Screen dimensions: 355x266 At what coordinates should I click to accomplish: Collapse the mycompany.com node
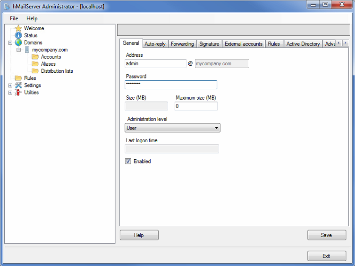(18, 50)
